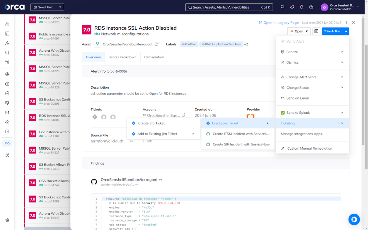Viewport: 368px width, 230px height.
Task: Open the Open In Legacy Page link
Action: pyautogui.click(x=279, y=22)
